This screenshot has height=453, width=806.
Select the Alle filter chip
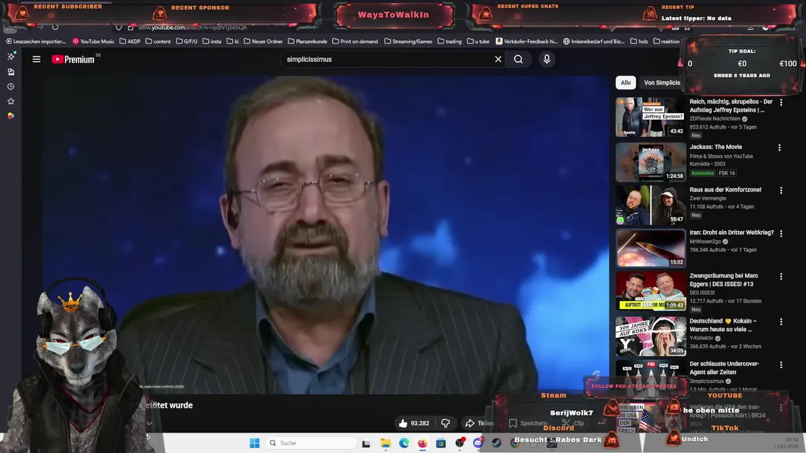click(x=625, y=82)
